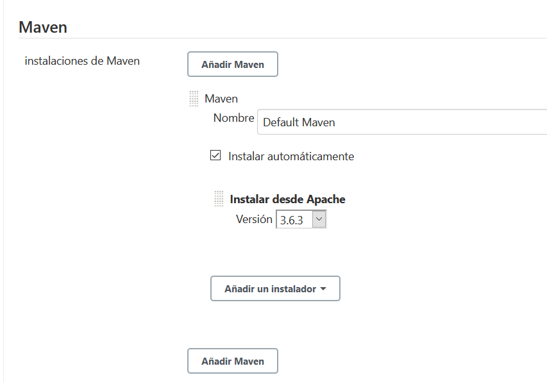Image resolution: width=547 pixels, height=382 pixels.
Task: Click the 'Versión' label next to the dropdown
Action: (254, 219)
